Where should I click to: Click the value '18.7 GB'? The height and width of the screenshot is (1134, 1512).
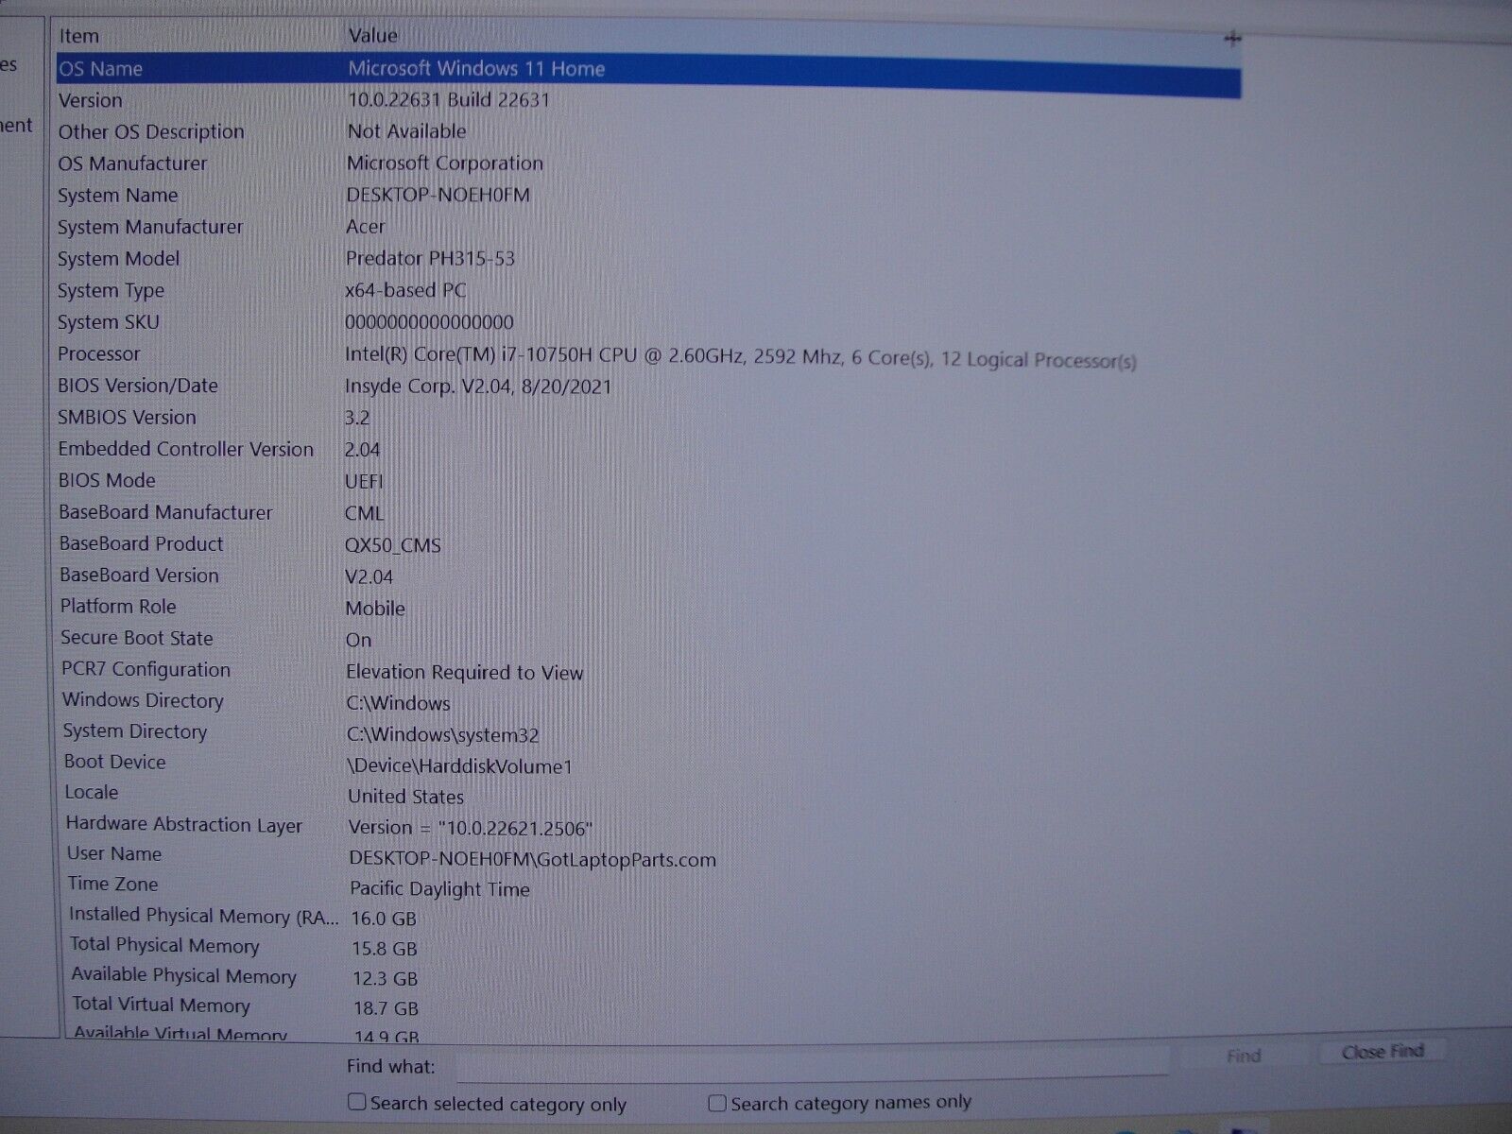[x=387, y=1008]
